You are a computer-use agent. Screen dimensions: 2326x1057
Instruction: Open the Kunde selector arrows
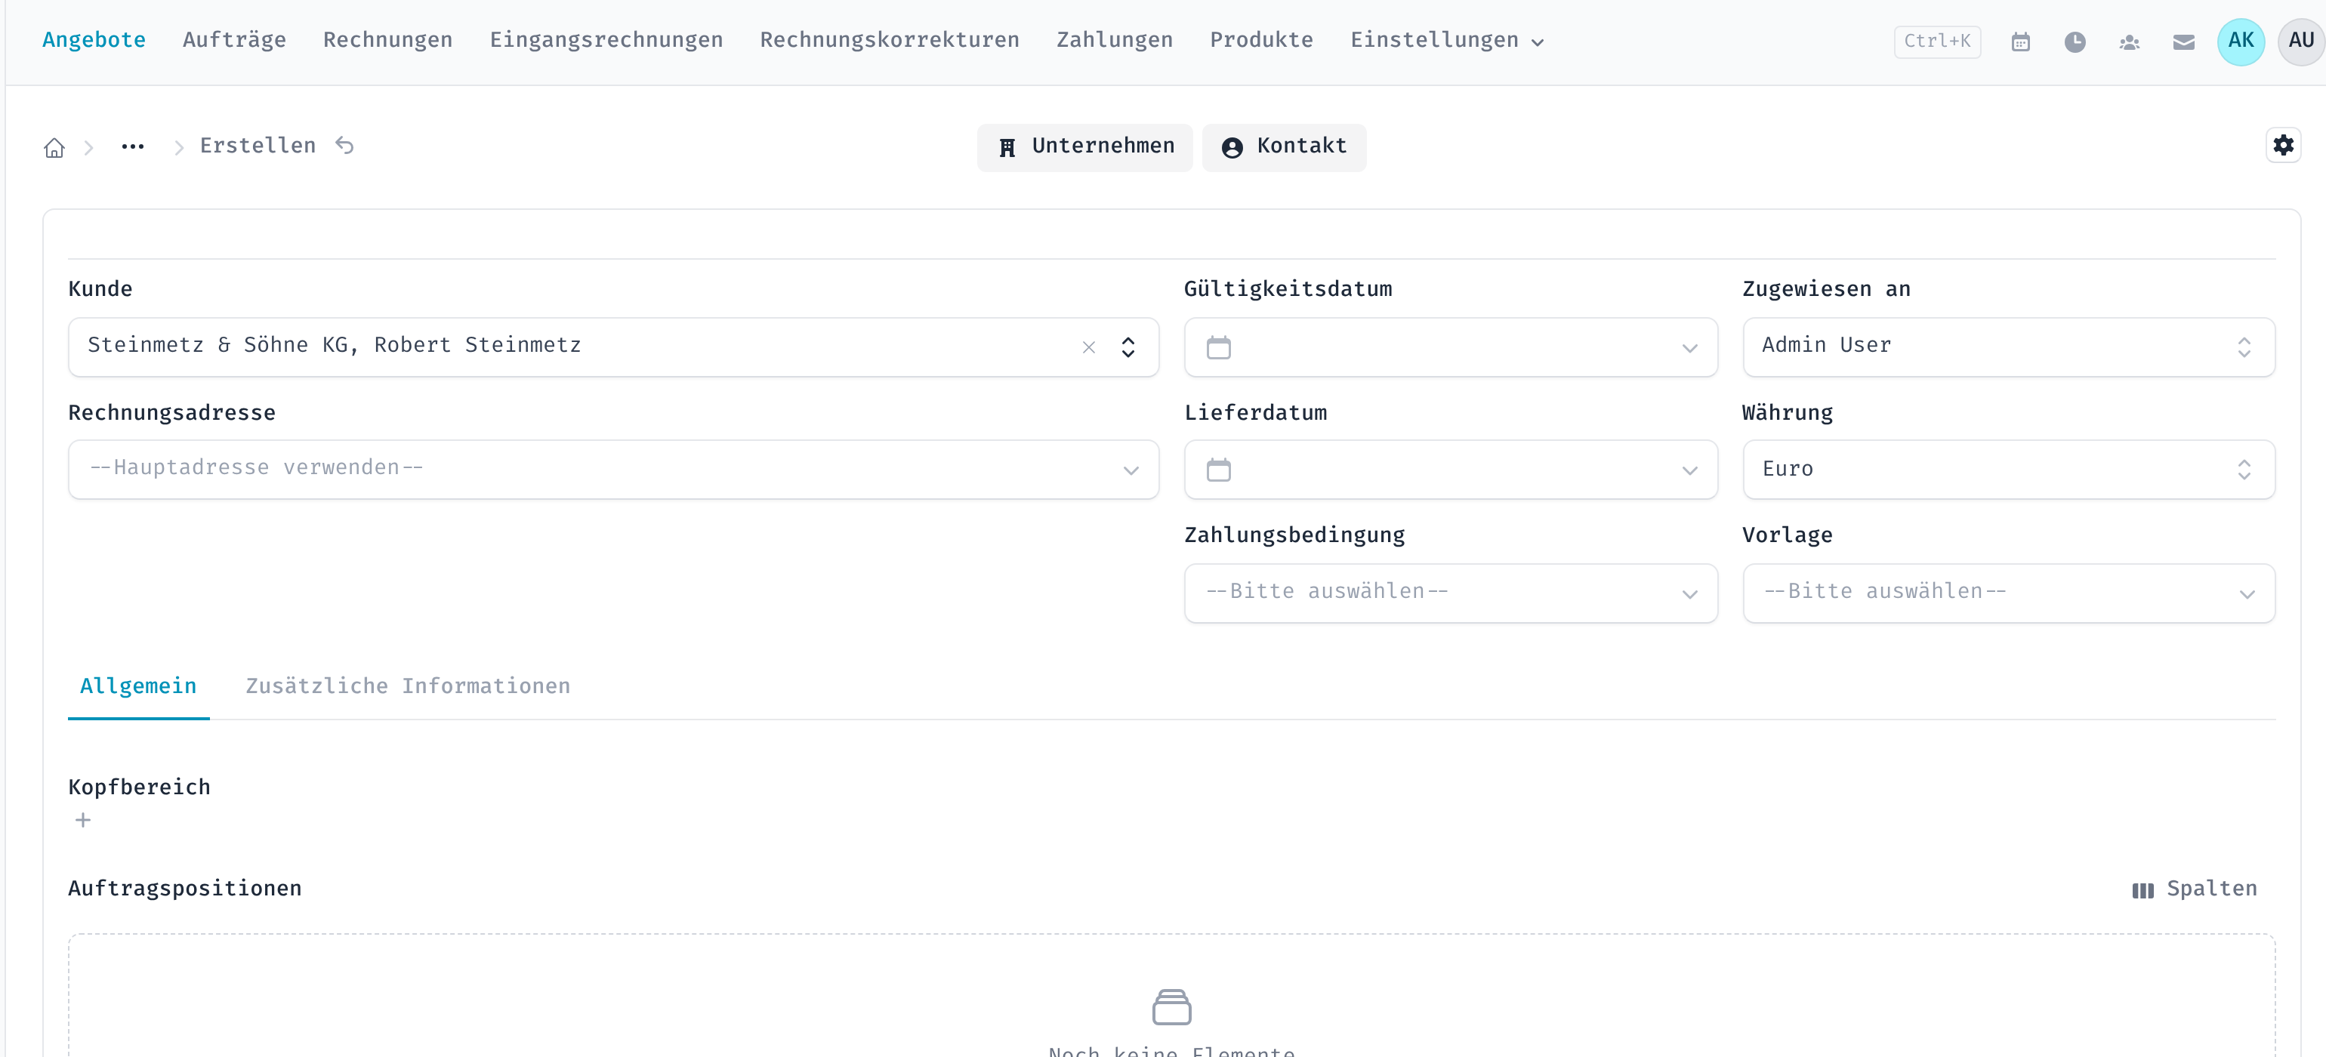pos(1128,347)
